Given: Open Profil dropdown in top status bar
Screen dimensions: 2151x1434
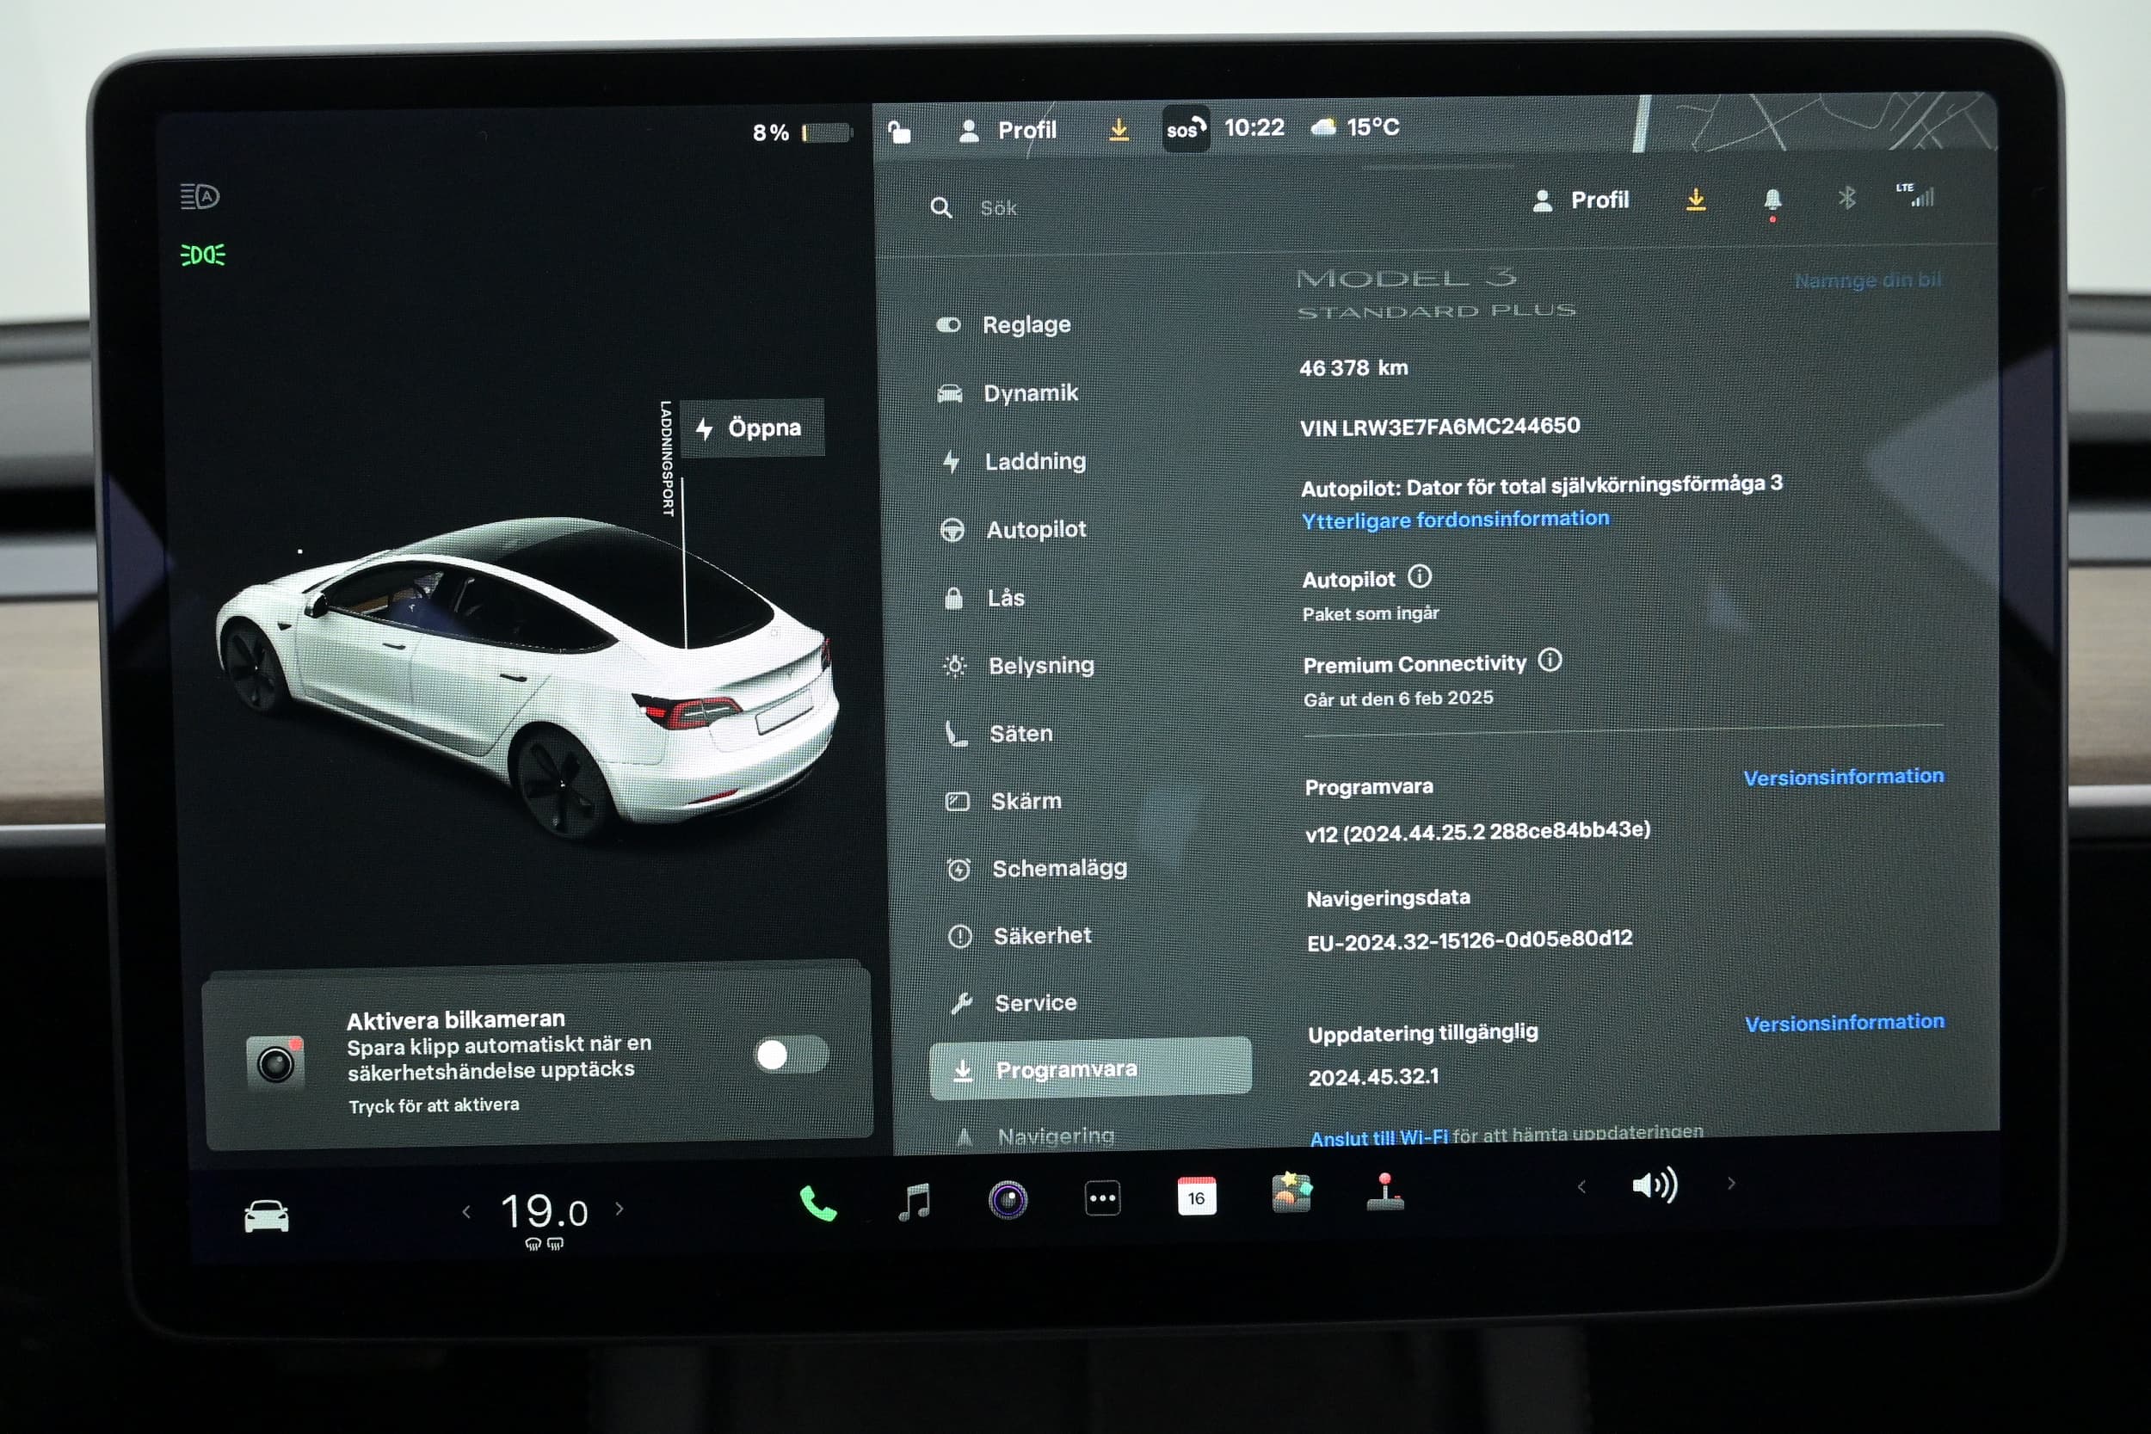Looking at the screenshot, I should [1007, 131].
